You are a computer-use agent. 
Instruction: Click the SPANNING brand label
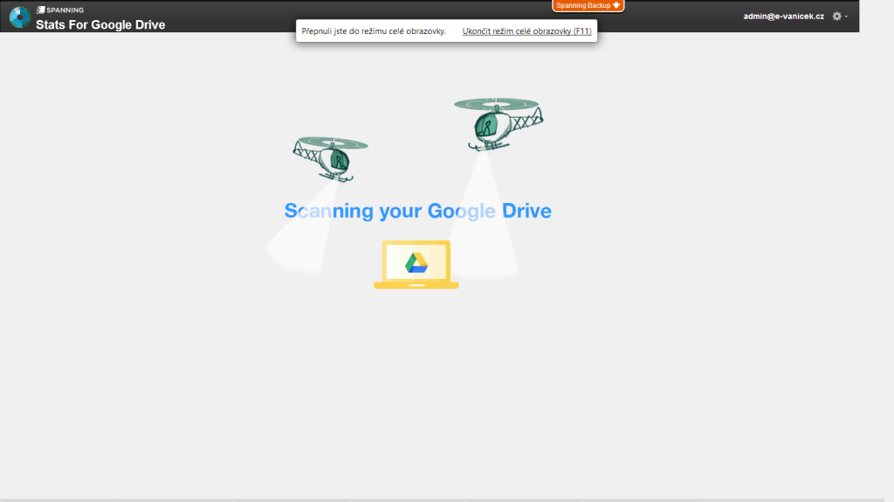tap(60, 10)
